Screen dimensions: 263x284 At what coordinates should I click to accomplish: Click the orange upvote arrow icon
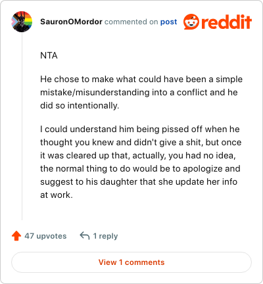tap(16, 236)
